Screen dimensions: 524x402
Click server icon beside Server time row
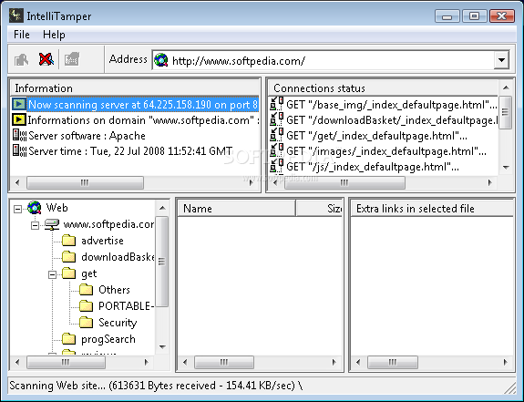pos(19,150)
